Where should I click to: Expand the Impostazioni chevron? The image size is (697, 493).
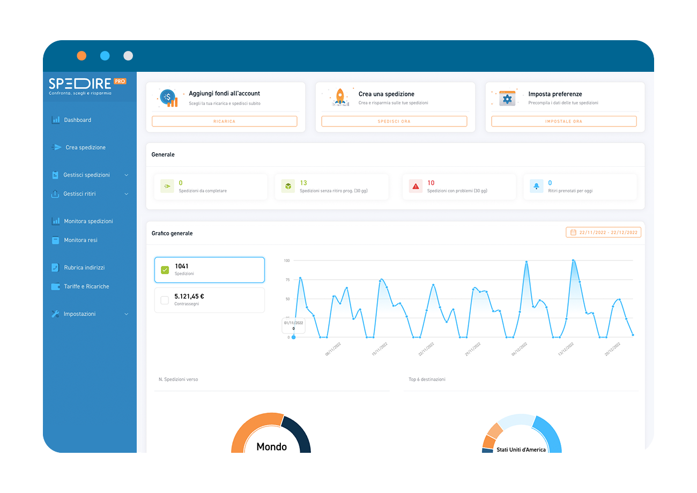[x=127, y=314]
